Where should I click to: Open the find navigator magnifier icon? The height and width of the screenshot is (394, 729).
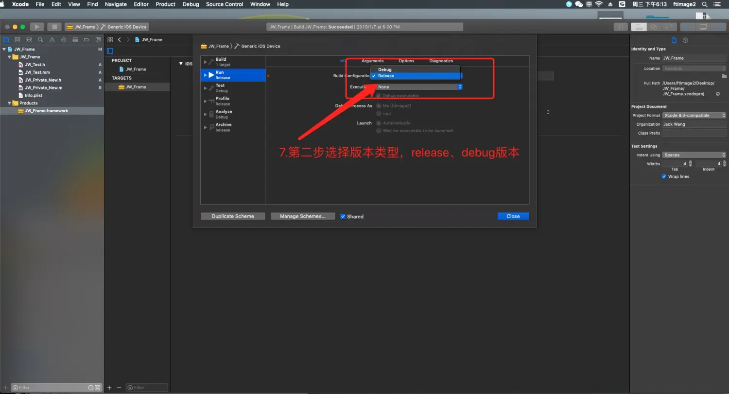[40, 40]
